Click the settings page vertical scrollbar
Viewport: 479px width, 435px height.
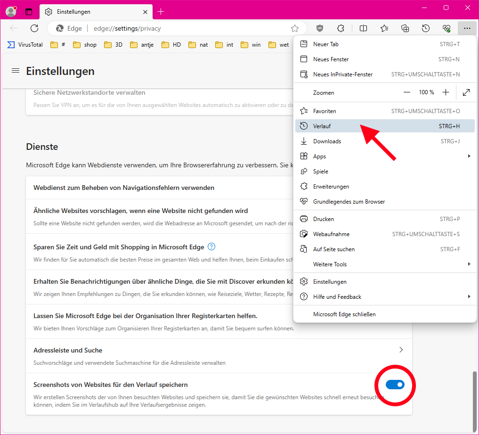[474, 402]
